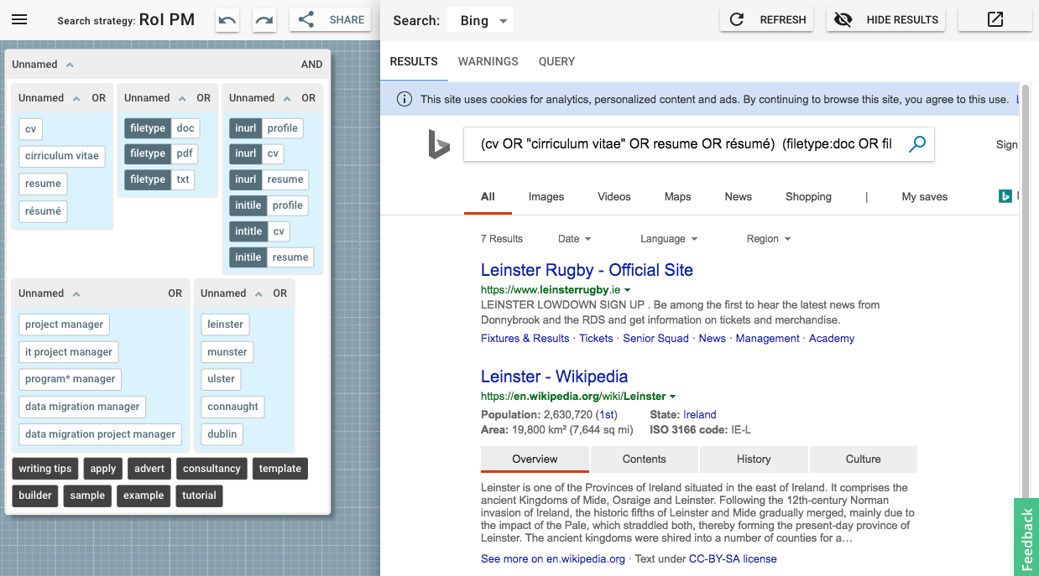The height and width of the screenshot is (576, 1039).
Task: Open the Date filter dropdown
Action: (x=574, y=239)
